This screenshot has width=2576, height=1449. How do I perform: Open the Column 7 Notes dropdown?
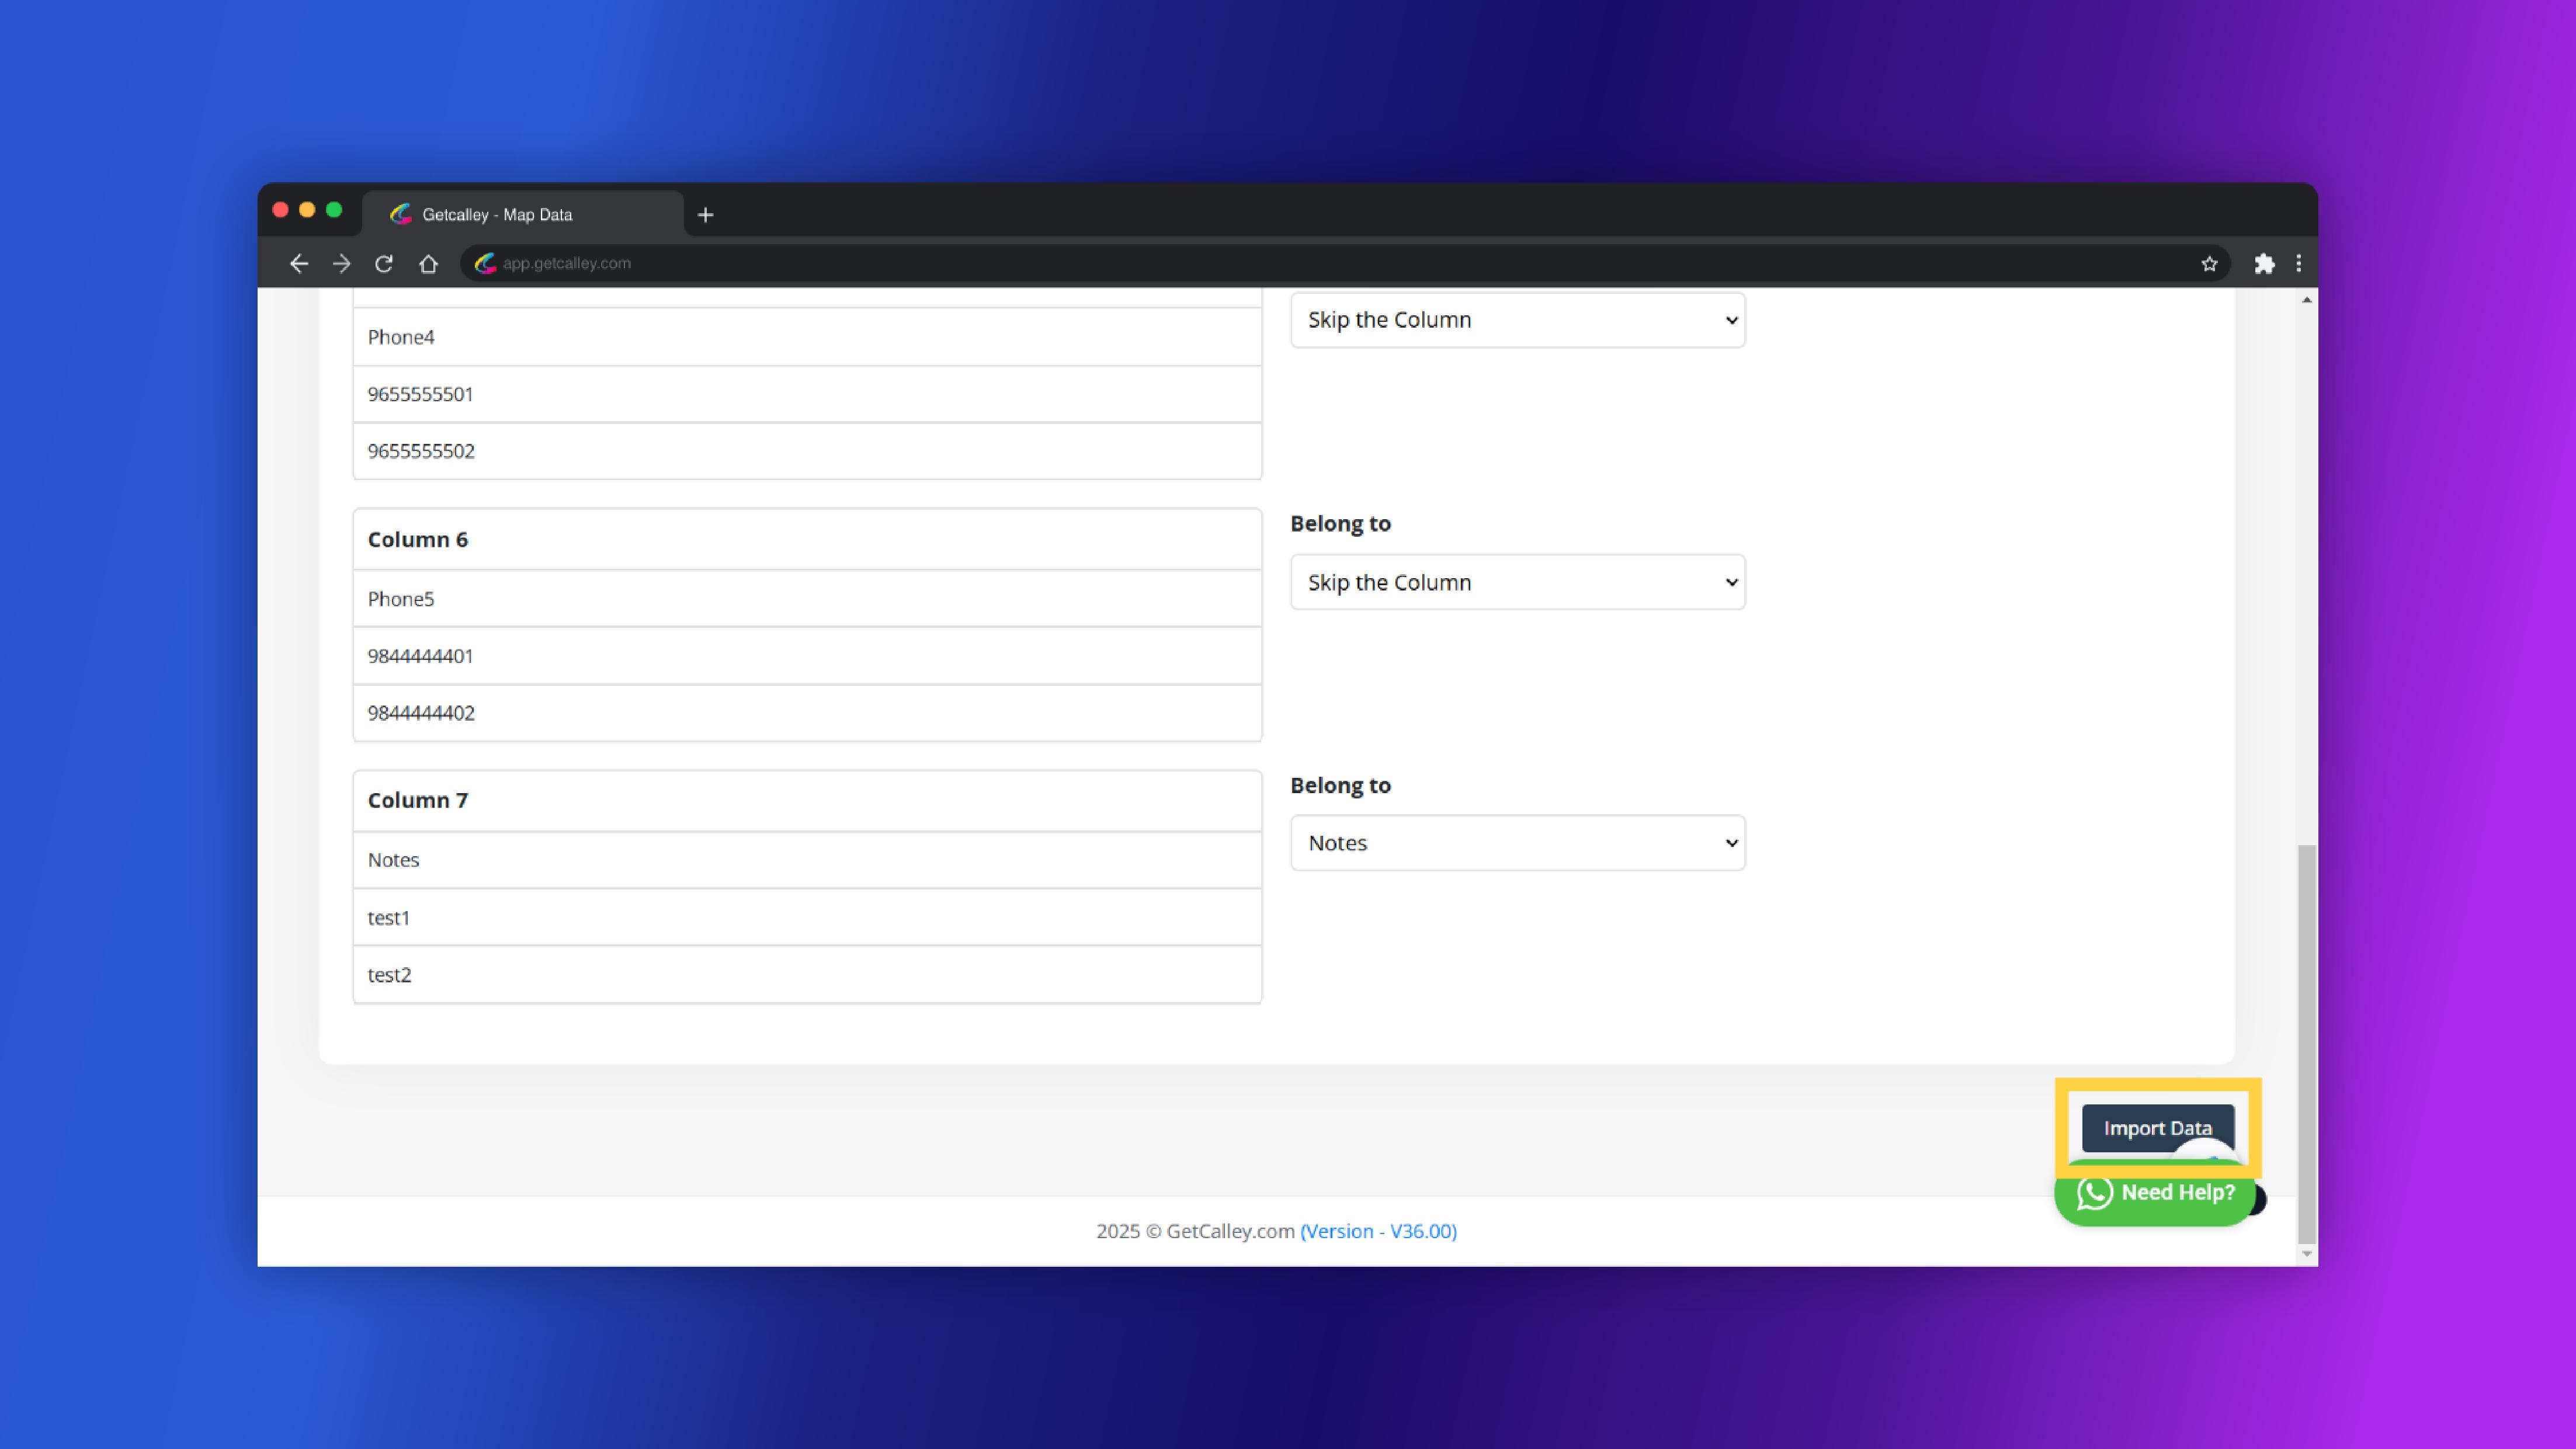point(1517,843)
